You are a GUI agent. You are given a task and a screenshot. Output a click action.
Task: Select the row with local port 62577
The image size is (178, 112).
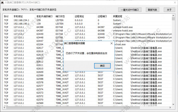click(87, 86)
